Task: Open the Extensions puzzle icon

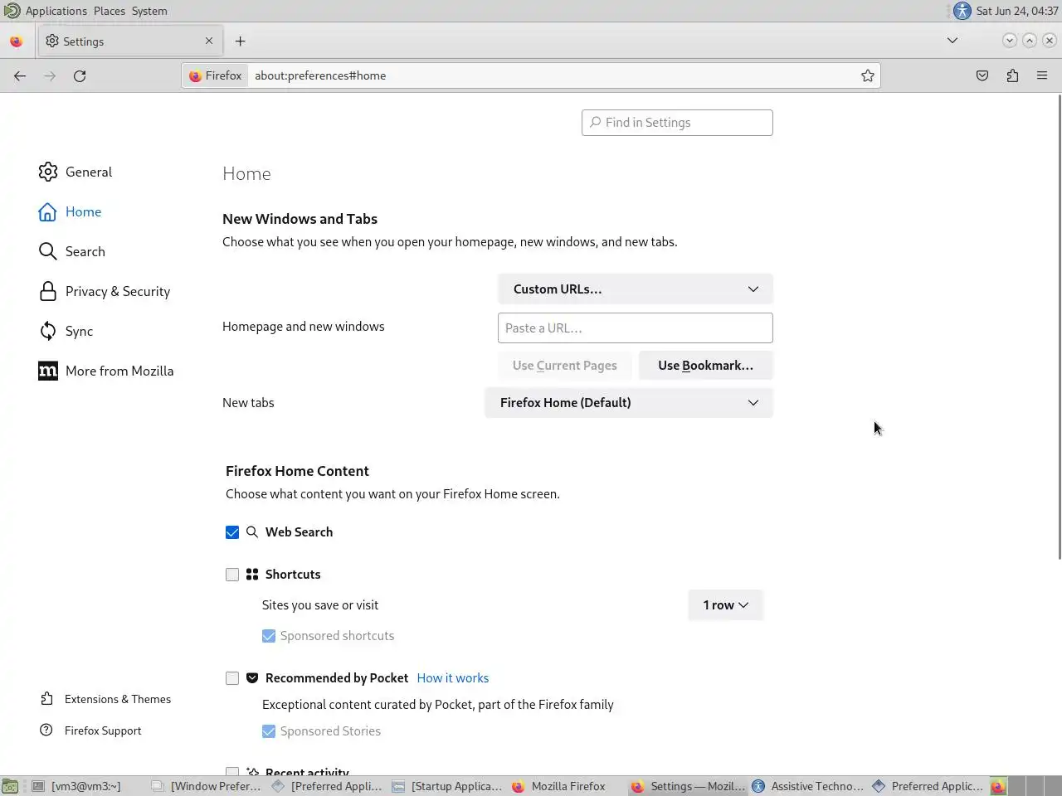Action: 1012,75
